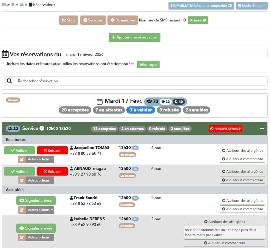Open the date field showing mardi 17 février 2026
270x248 pixels.
point(165,55)
